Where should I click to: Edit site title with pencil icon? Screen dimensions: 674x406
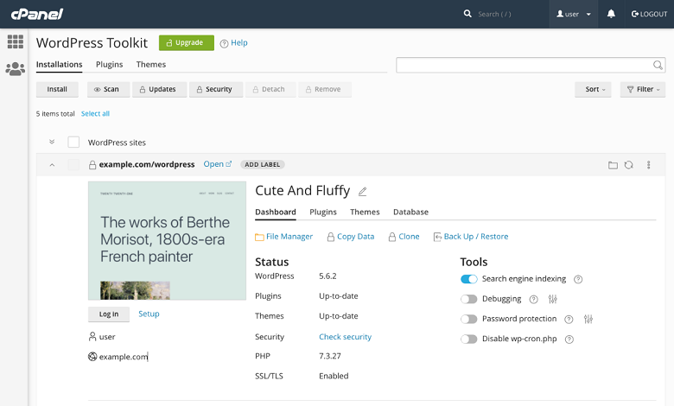click(362, 192)
